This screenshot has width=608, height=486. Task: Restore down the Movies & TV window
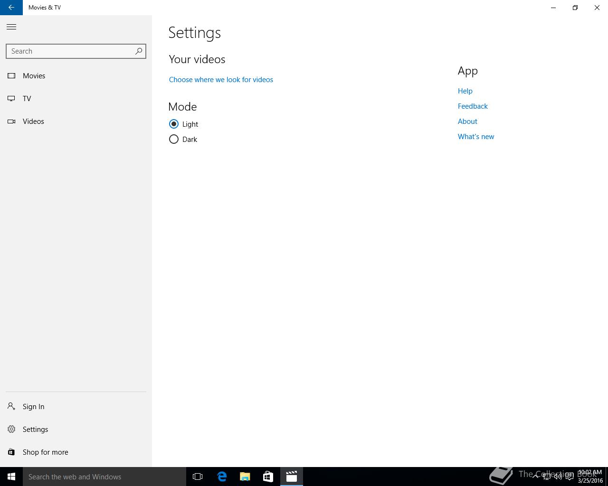[575, 8]
